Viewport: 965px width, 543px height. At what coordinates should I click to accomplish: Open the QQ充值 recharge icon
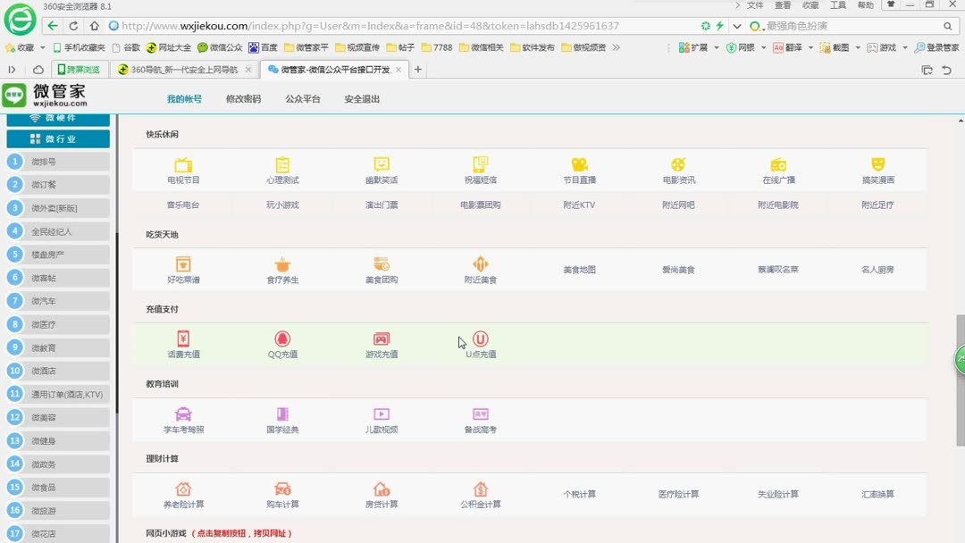pyautogui.click(x=282, y=340)
